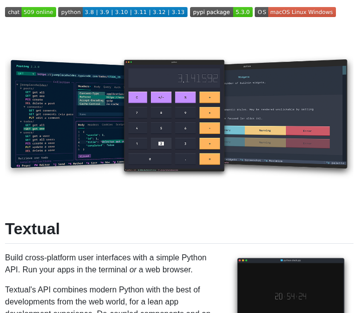
Task: Click the purple C button on calculator
Action: (x=138, y=97)
